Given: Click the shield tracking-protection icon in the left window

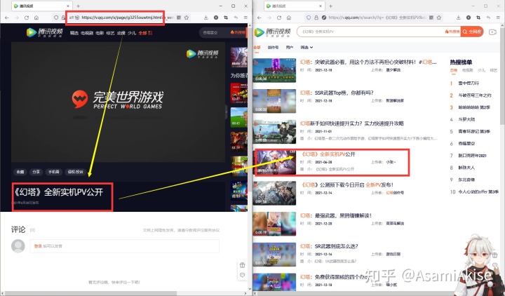Looking at the screenshot, I should click(56, 18).
